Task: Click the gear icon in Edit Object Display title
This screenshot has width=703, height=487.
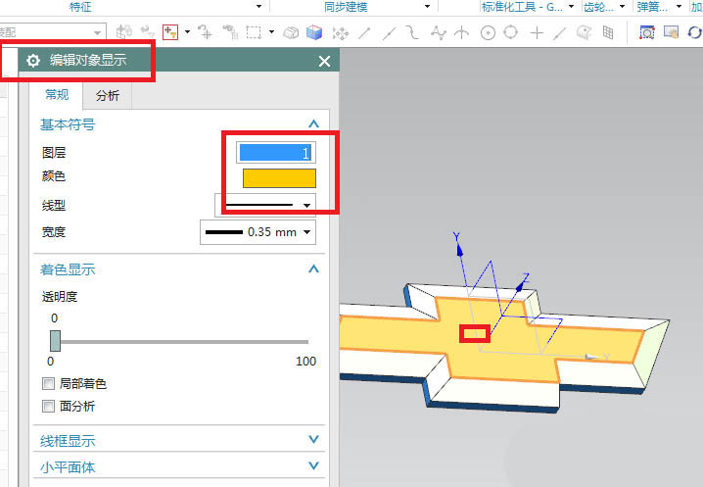Action: tap(33, 60)
